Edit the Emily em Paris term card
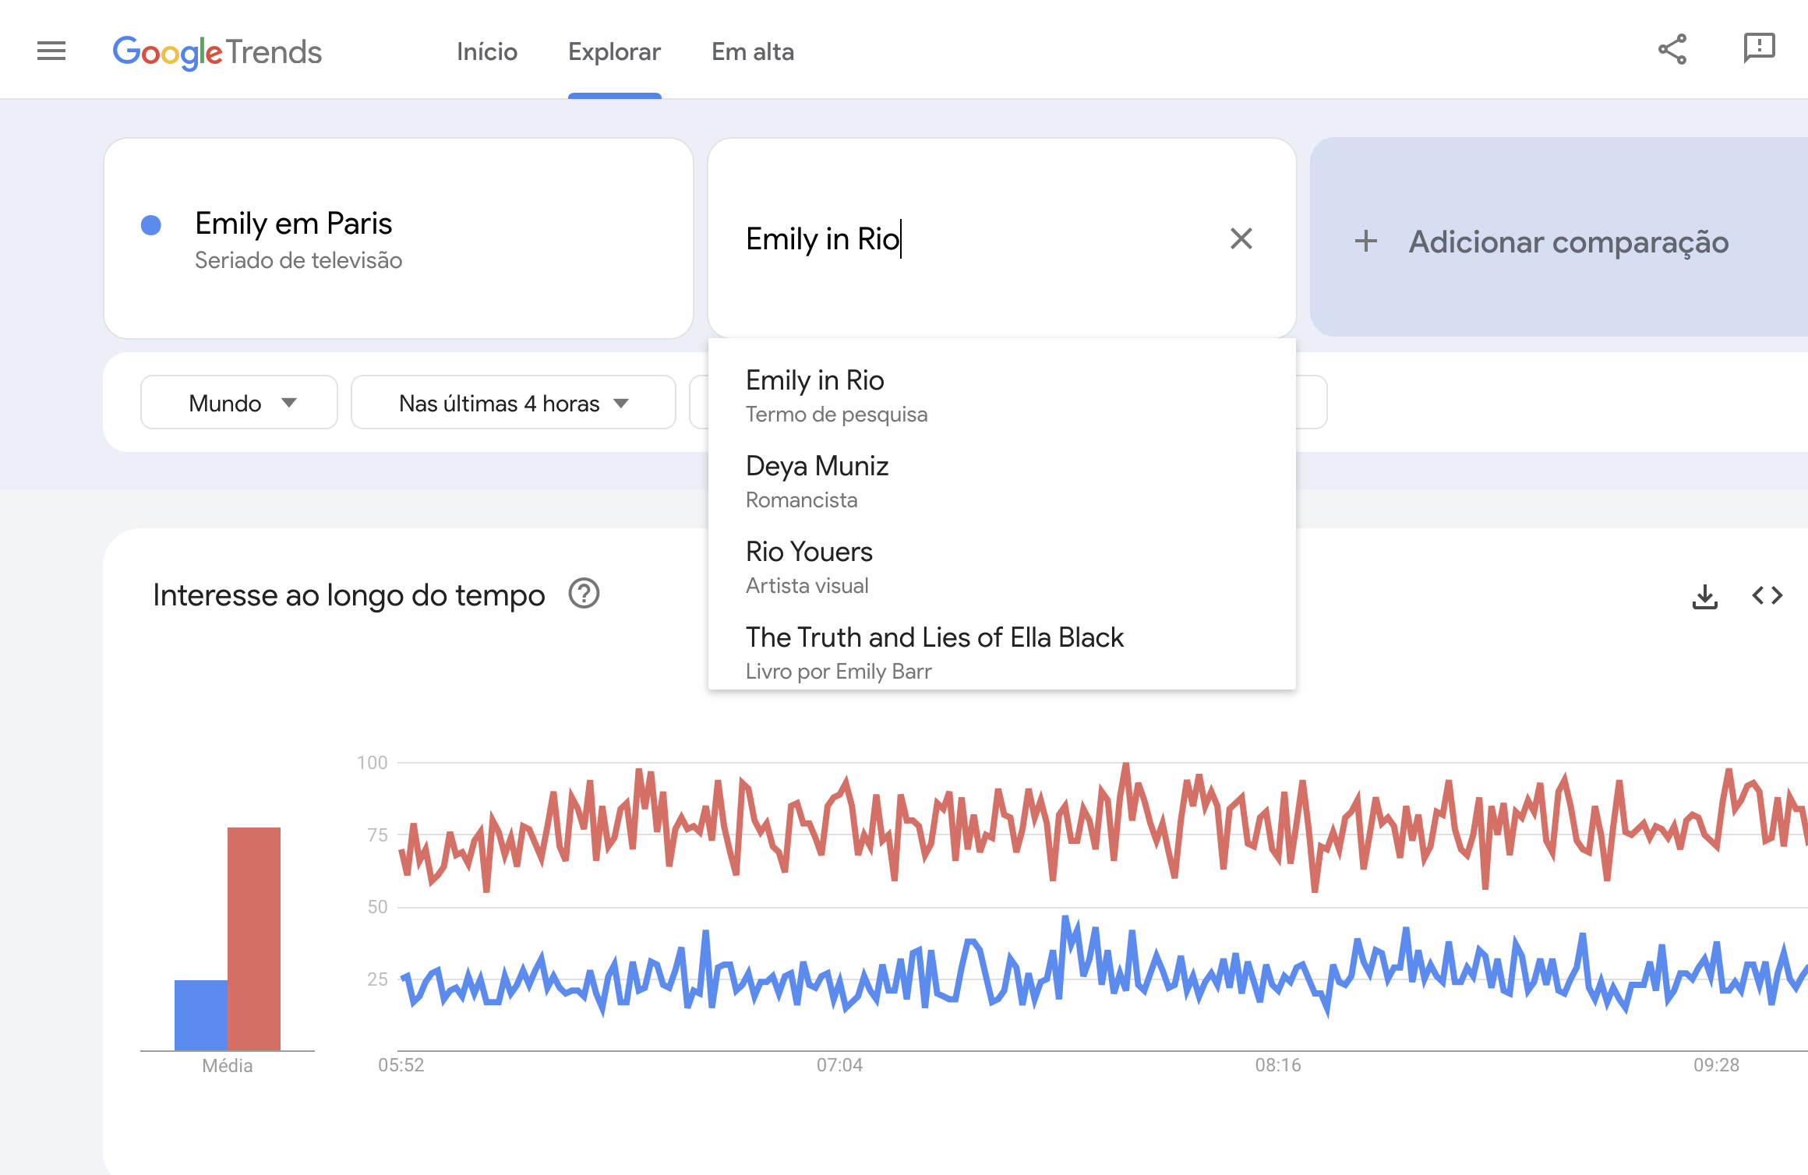The height and width of the screenshot is (1175, 1808). (x=398, y=238)
